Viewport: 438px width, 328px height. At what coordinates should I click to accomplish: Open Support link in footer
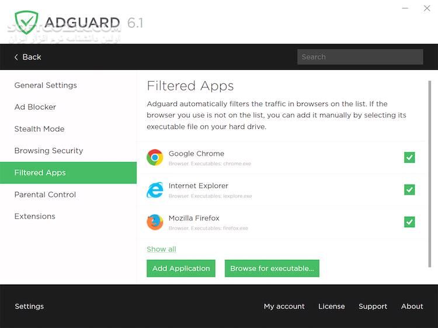pyautogui.click(x=373, y=306)
